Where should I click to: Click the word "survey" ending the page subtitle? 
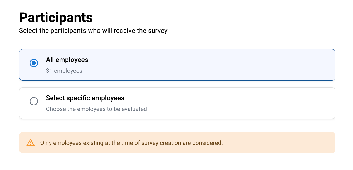click(159, 31)
